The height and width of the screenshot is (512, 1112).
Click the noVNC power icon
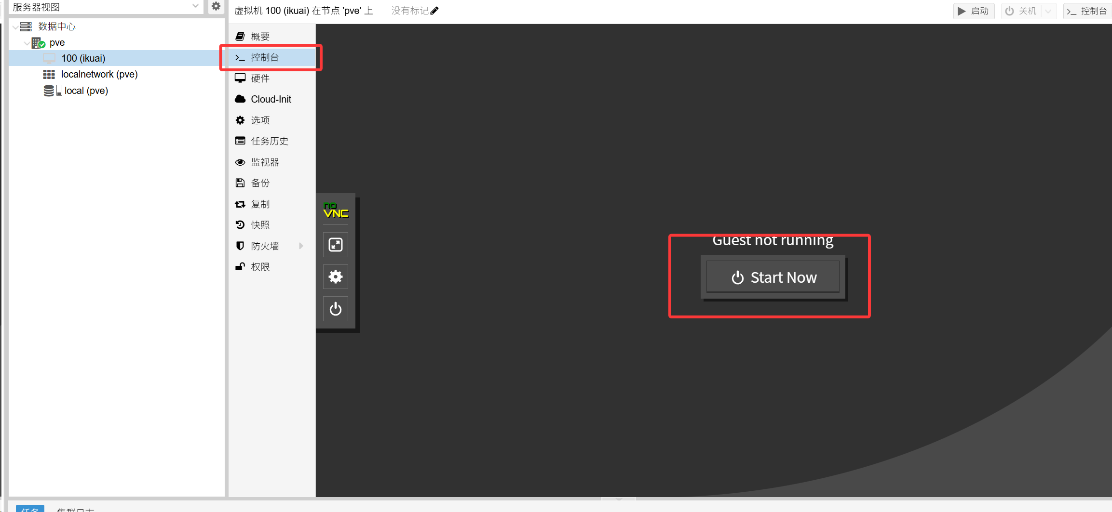335,309
